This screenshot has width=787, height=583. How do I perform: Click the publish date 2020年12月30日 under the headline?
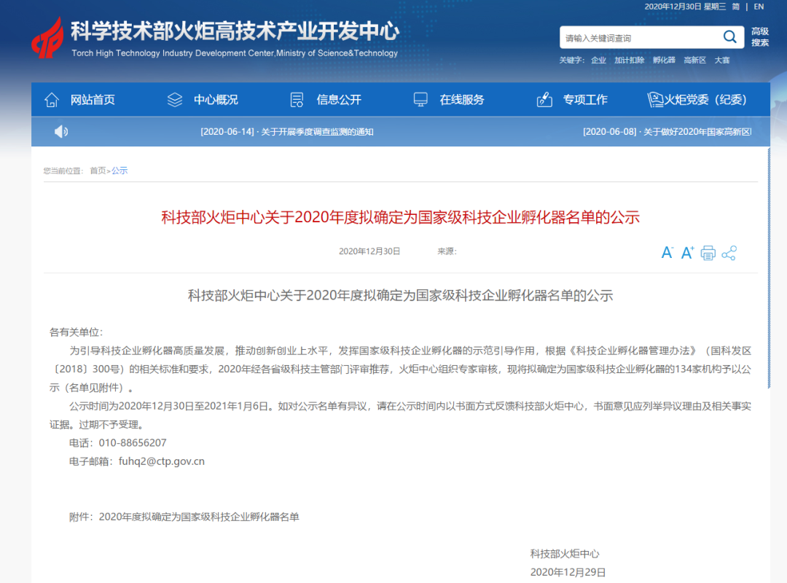[369, 251]
